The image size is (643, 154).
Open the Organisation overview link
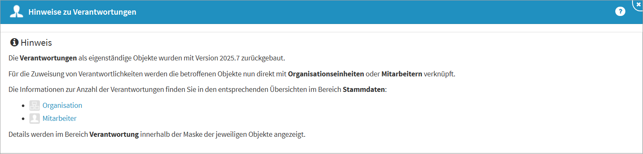[x=62, y=105]
